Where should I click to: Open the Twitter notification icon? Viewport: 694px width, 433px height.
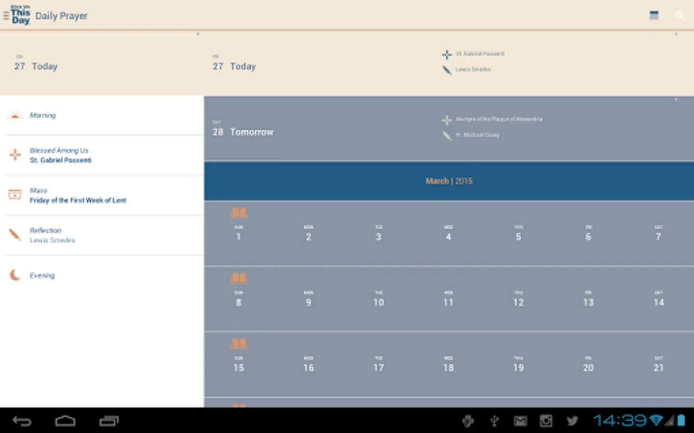[572, 421]
